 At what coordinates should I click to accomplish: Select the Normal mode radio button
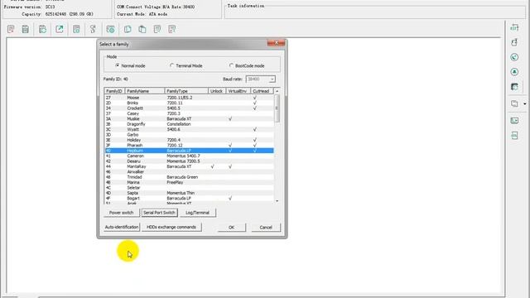point(118,65)
